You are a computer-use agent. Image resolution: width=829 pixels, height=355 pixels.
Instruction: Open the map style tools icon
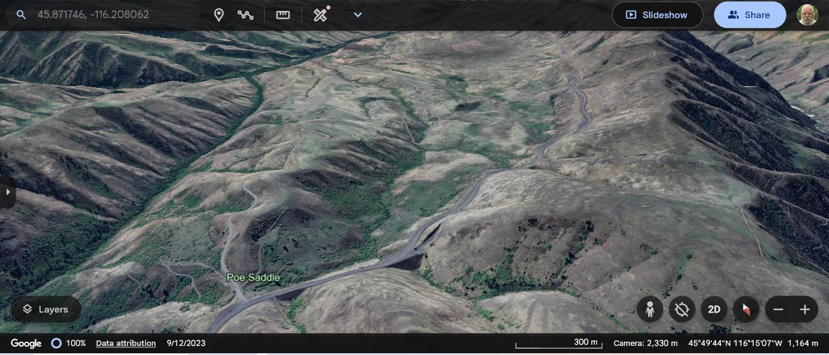click(320, 15)
